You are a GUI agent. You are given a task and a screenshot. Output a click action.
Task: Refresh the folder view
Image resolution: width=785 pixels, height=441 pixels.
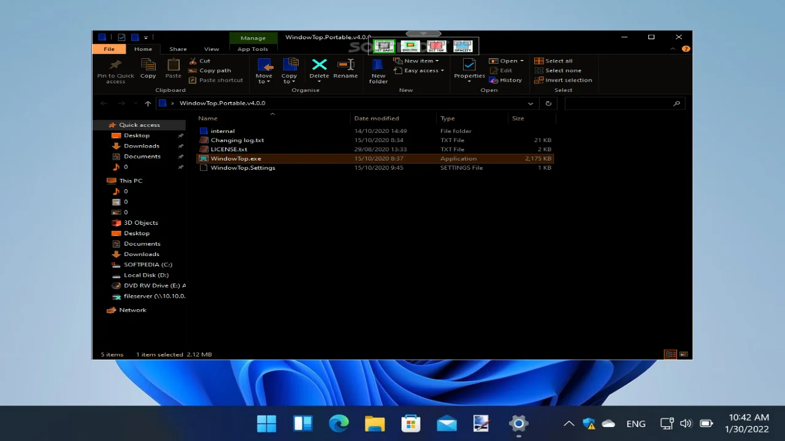[548, 104]
